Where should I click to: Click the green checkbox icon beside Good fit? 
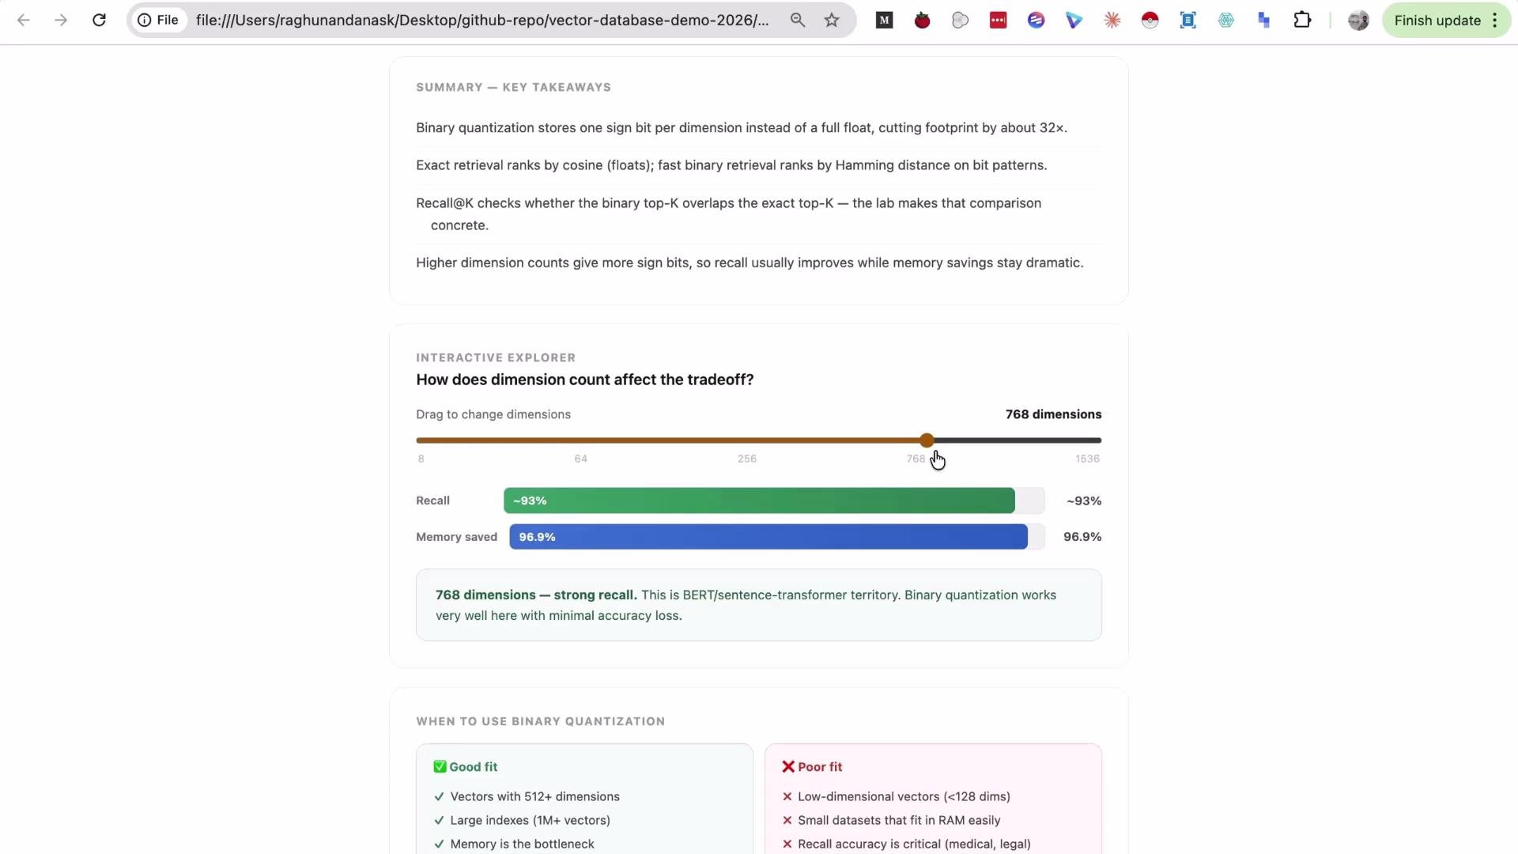440,767
